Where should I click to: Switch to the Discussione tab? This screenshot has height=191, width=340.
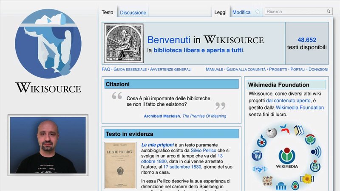[x=133, y=13]
